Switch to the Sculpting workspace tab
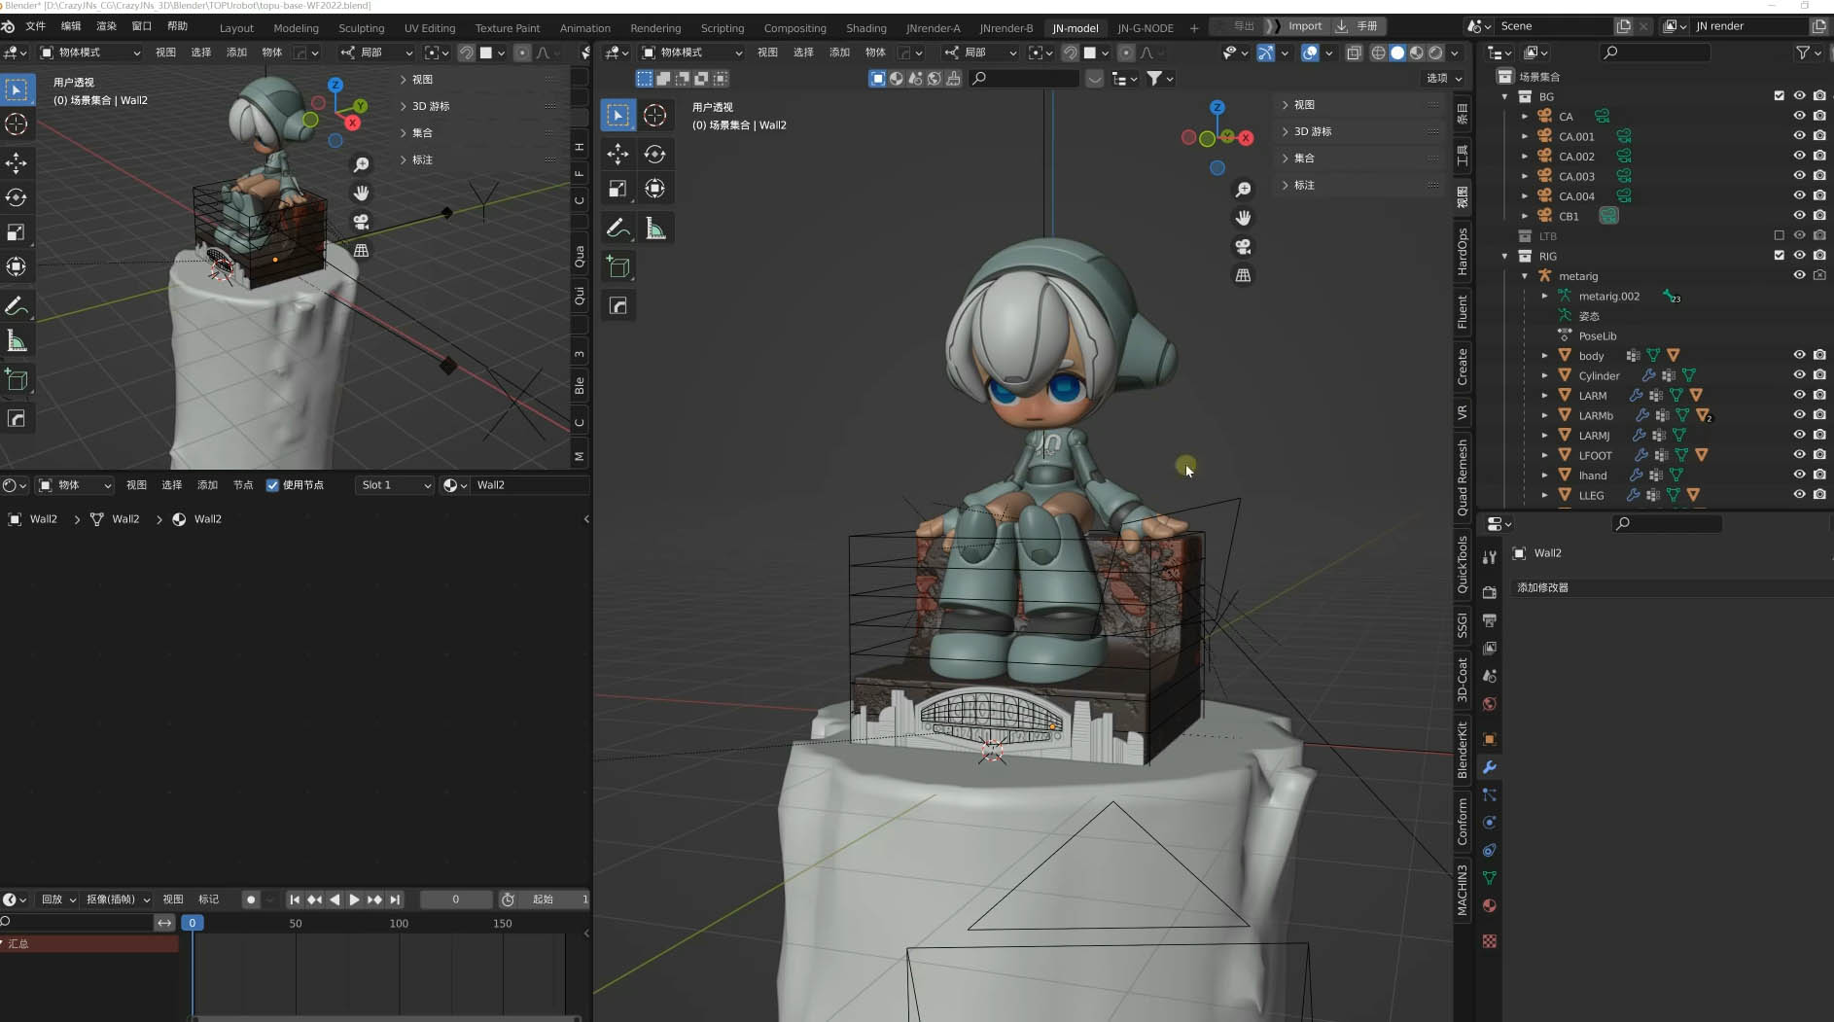Image resolution: width=1834 pixels, height=1022 pixels. click(361, 28)
